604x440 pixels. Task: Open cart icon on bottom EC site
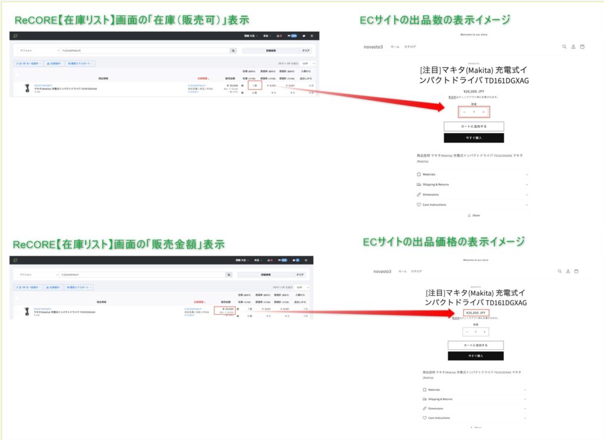(x=576, y=271)
